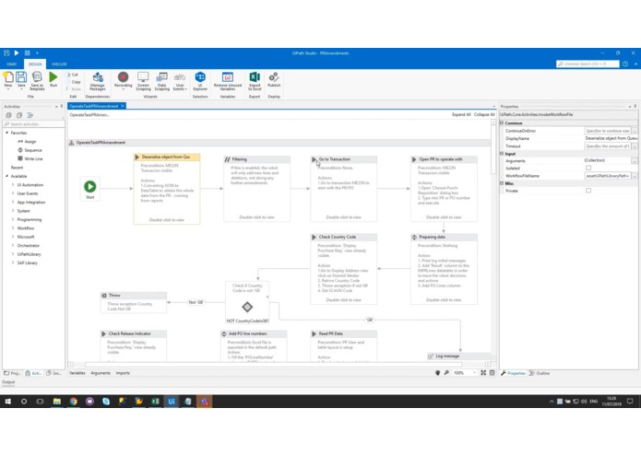Open the Variables panel
The height and width of the screenshot is (455, 641).
tap(77, 373)
